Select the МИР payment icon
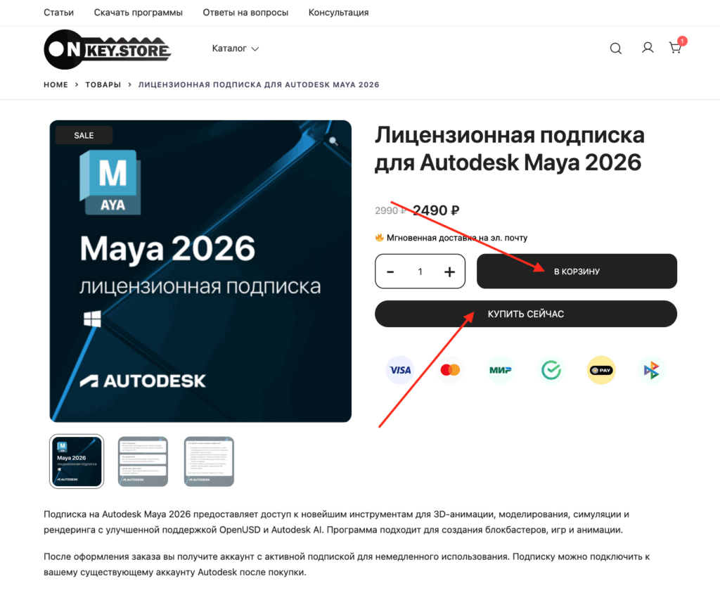Viewport: 720px width, 593px height. point(501,370)
